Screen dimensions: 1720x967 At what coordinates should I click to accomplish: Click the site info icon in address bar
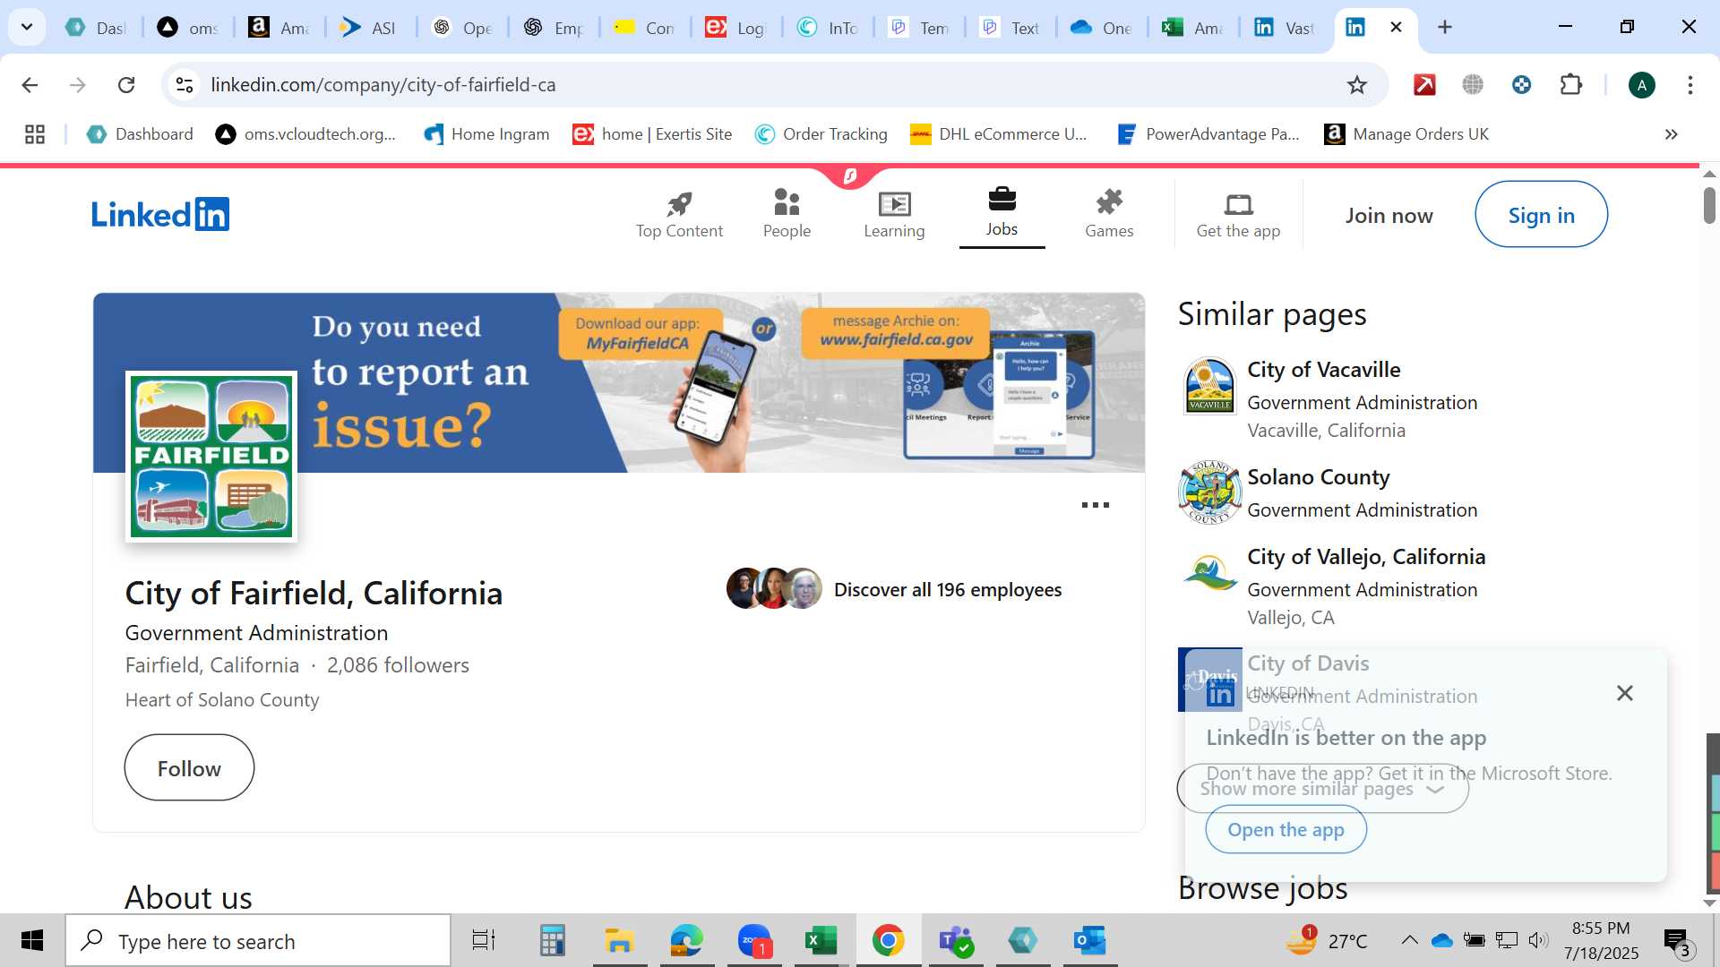coord(185,85)
